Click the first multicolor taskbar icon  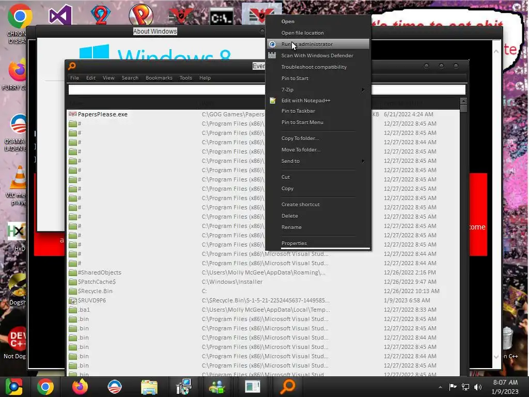click(x=14, y=387)
